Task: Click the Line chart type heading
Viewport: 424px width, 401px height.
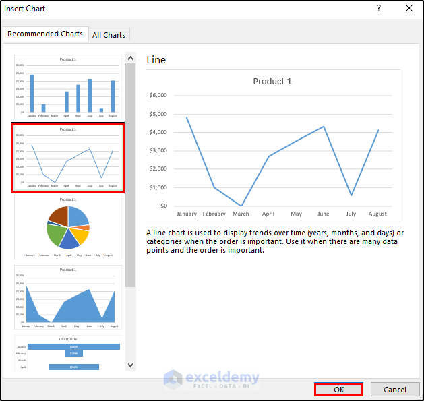Action: pyautogui.click(x=156, y=60)
